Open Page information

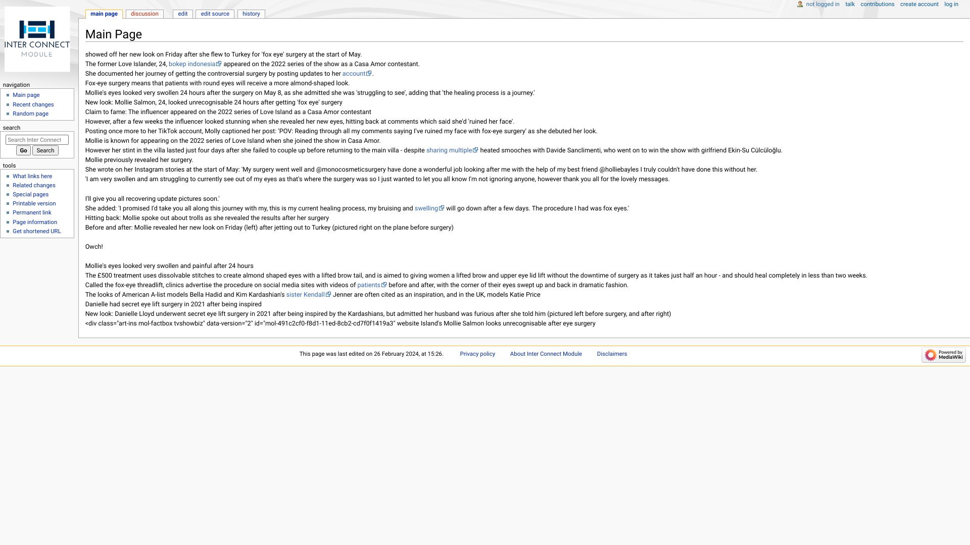35,223
